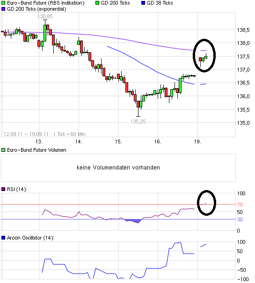Click the tall green candle at the 138,85 high
Viewport: 255px width, 283px height.
(x=45, y=33)
